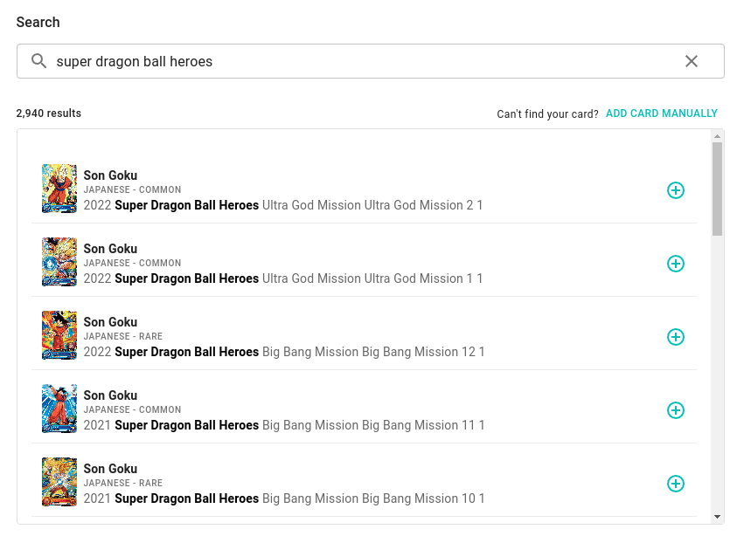Click the 'Big Bang Mission Big Bang Mission 11 1' description
Image resolution: width=744 pixels, height=543 pixels.
click(373, 425)
